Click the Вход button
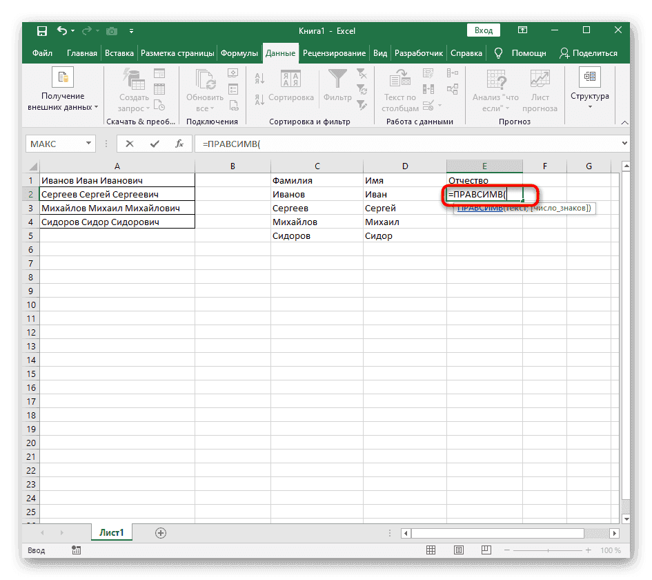The image size is (652, 580). (x=483, y=30)
